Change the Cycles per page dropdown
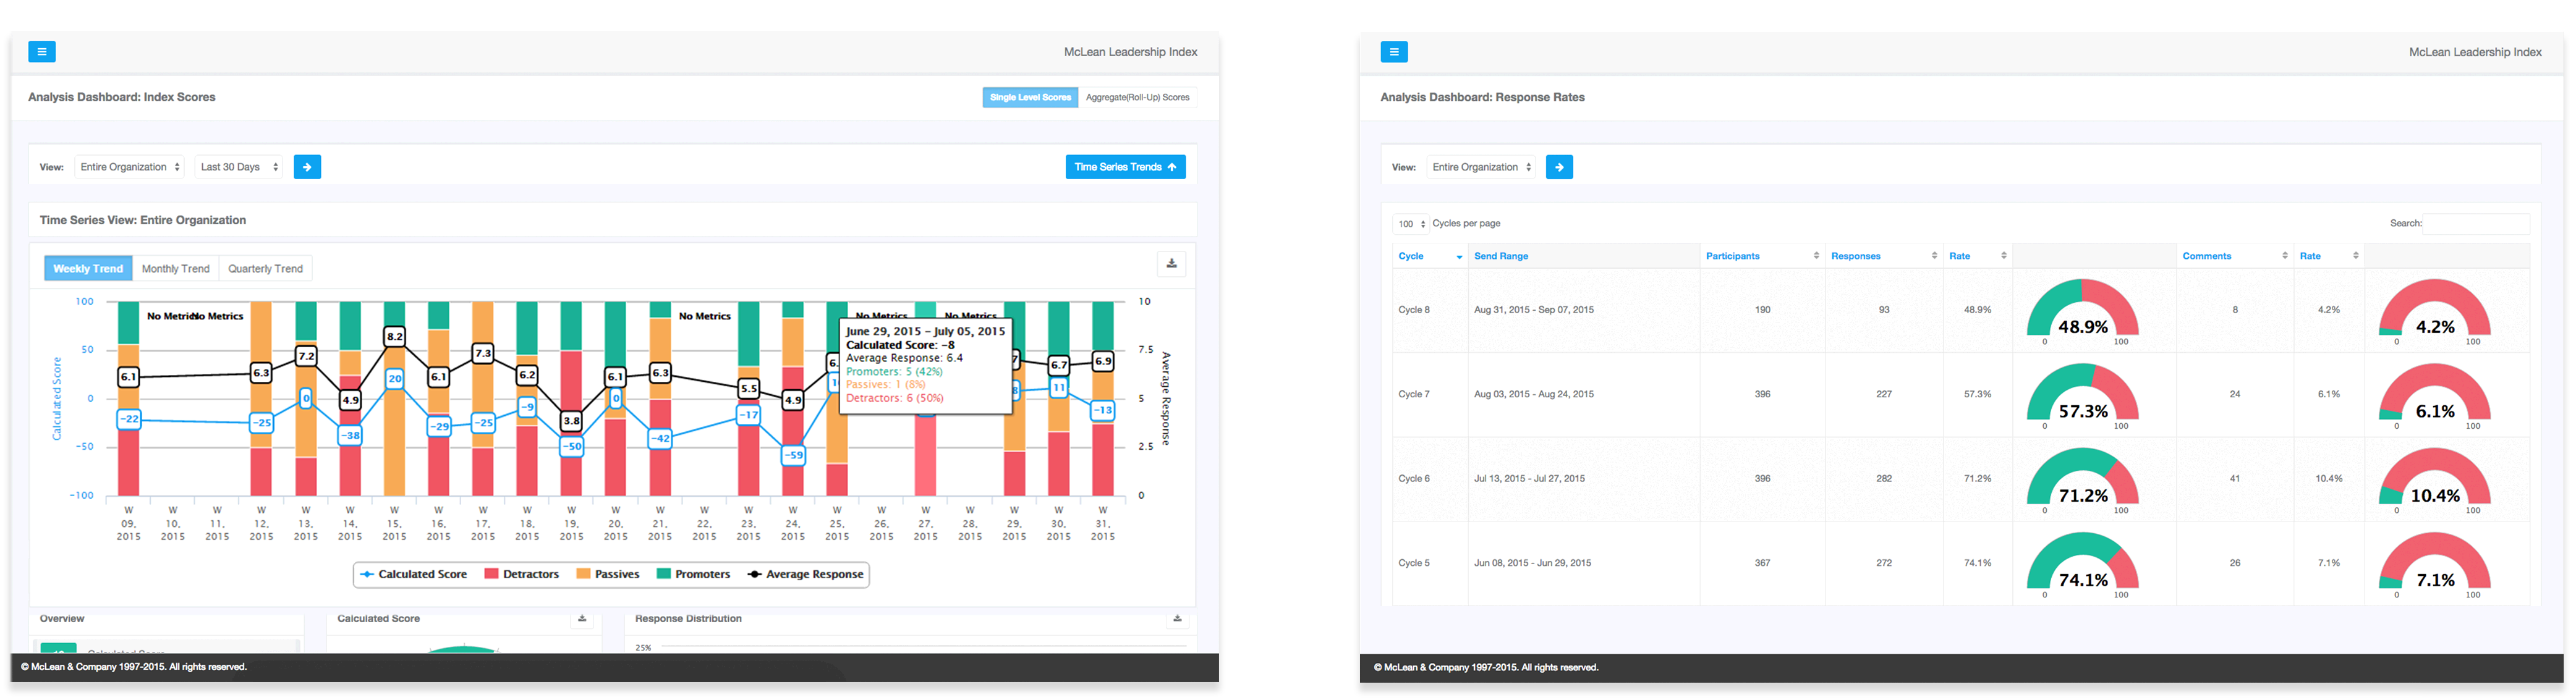Screen dimensions: 2576x700 [x=1411, y=224]
